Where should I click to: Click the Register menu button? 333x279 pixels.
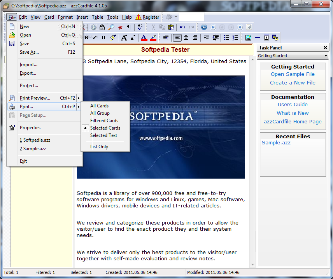point(147,17)
